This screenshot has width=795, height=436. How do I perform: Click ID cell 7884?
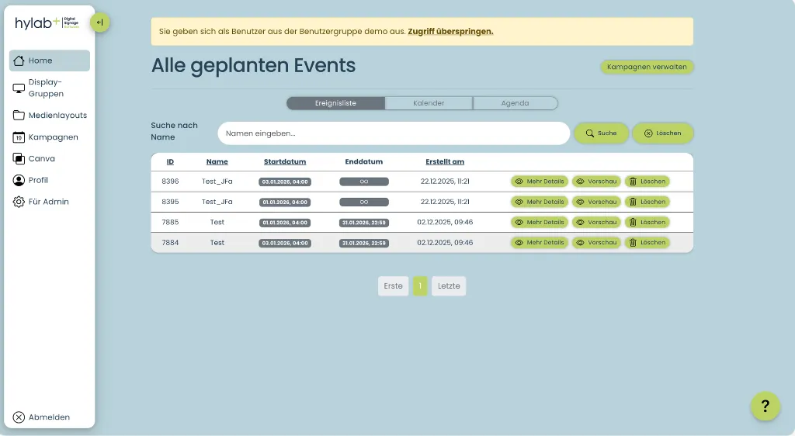coord(170,243)
